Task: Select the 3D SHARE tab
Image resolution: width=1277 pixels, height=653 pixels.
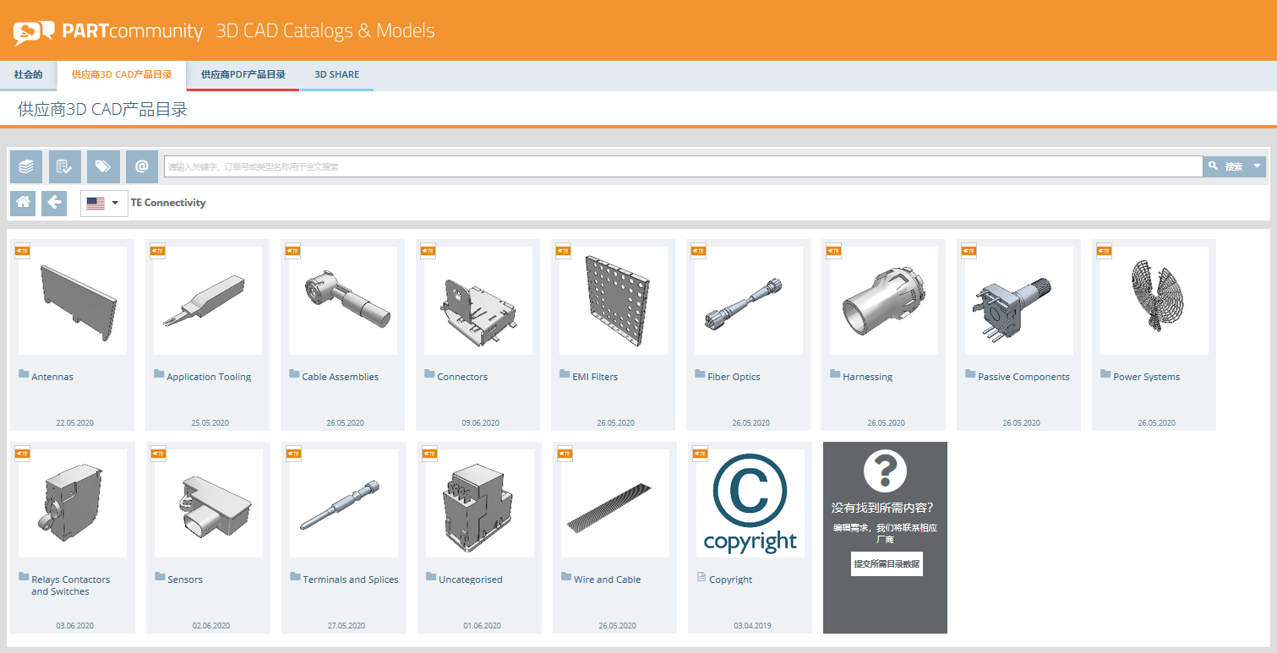Action: click(x=336, y=75)
